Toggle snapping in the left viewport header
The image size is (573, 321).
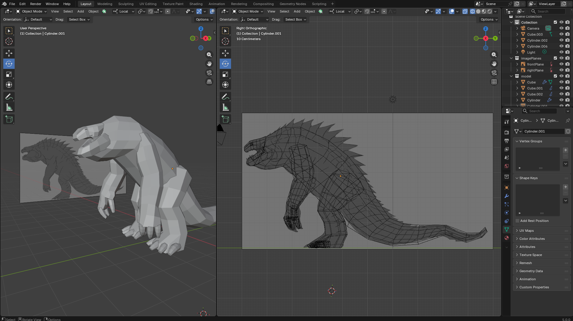click(151, 11)
